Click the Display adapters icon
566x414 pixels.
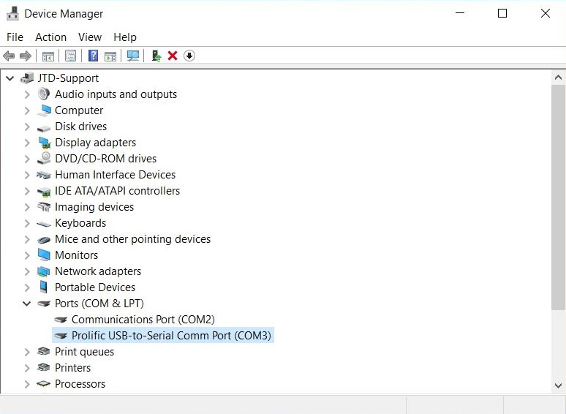(45, 143)
